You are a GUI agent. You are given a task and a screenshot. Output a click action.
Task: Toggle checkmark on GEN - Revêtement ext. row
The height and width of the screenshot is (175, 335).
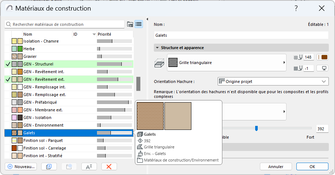coord(8,79)
